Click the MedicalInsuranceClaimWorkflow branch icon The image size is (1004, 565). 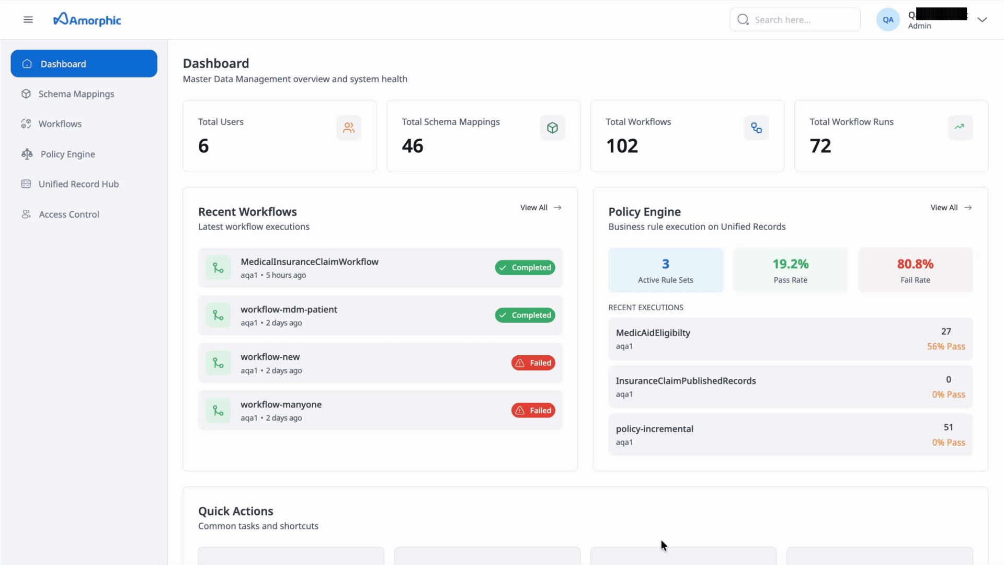(218, 268)
